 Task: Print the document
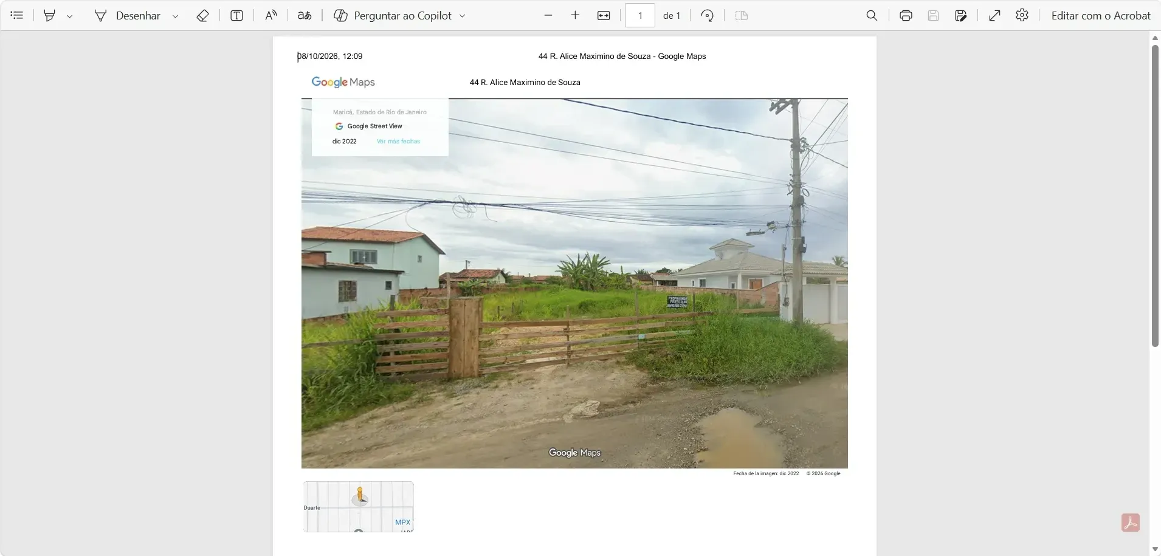pos(906,15)
